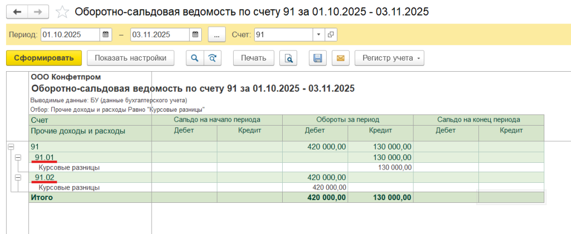Open the Счет dropdown list
Viewport: 571px width, 234px height.
click(x=318, y=34)
